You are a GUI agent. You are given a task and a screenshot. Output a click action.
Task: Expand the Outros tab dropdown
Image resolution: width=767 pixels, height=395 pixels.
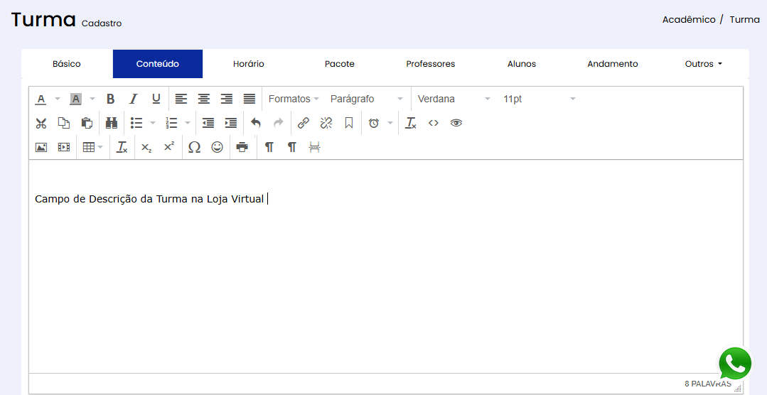[x=704, y=64]
